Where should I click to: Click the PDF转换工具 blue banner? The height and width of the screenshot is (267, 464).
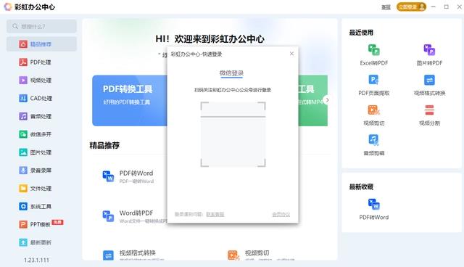[x=130, y=101]
